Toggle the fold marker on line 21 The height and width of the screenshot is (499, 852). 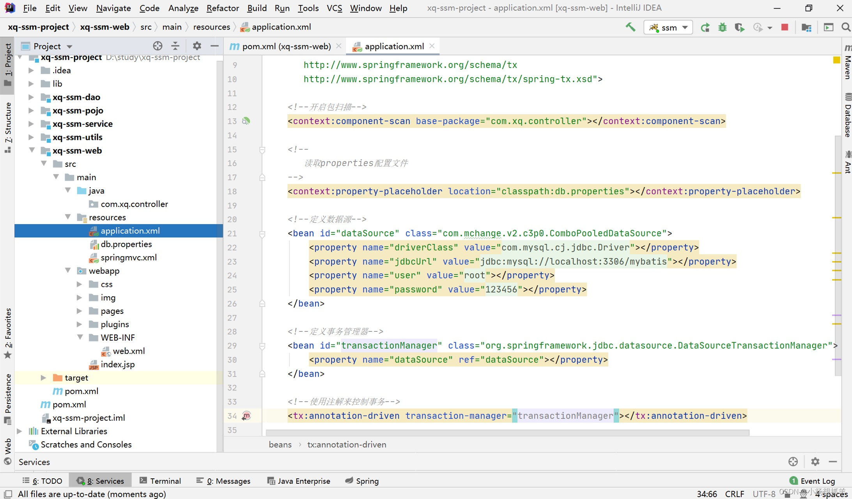(262, 234)
